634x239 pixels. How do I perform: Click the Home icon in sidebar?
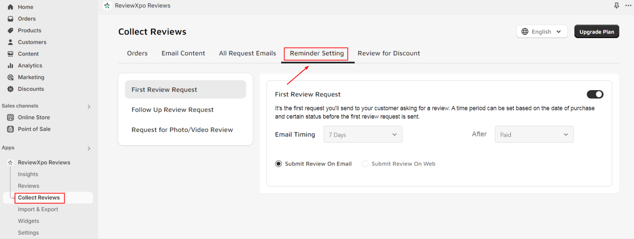point(11,7)
